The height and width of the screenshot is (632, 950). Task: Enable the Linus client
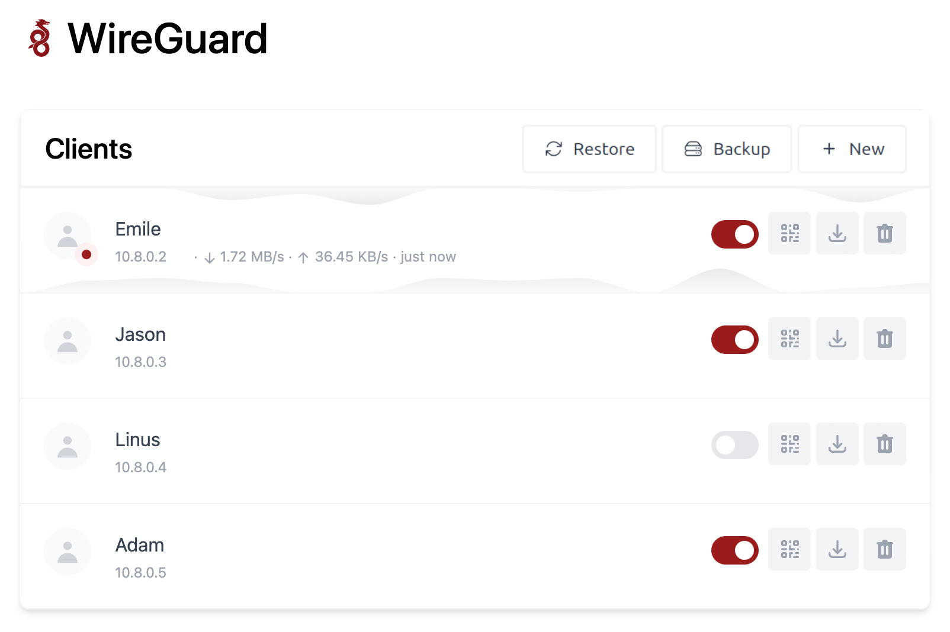coord(734,444)
